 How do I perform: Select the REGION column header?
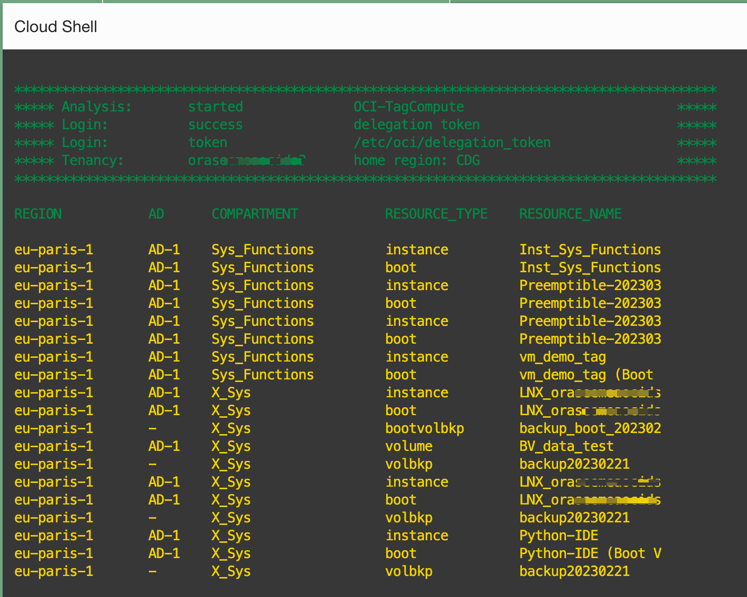[38, 214]
